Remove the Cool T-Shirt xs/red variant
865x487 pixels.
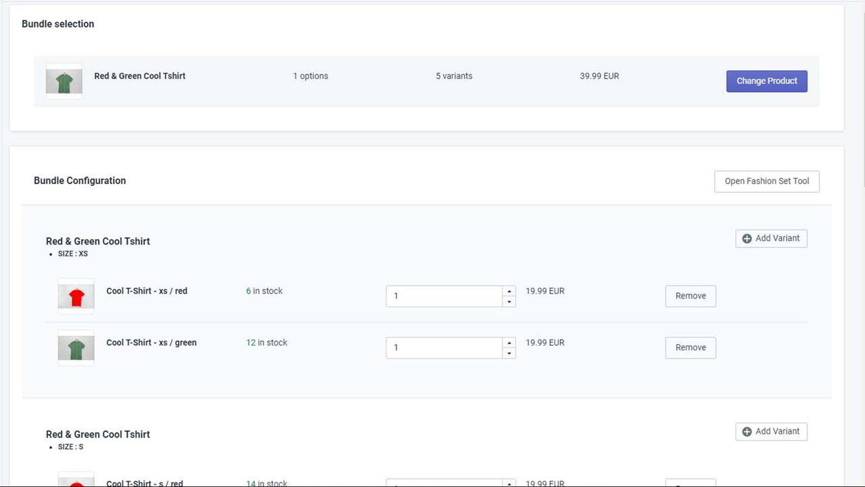coord(690,296)
